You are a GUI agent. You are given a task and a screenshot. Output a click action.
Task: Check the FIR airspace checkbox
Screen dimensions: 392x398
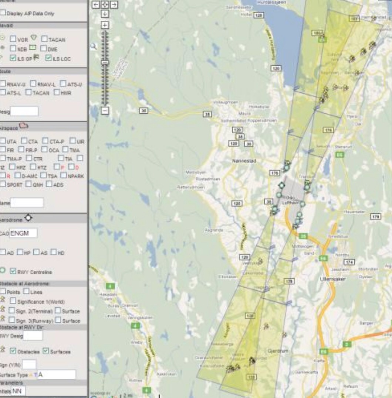(x=3, y=149)
